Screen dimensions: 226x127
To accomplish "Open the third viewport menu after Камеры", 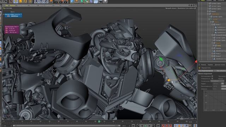I will click(x=22, y=5).
